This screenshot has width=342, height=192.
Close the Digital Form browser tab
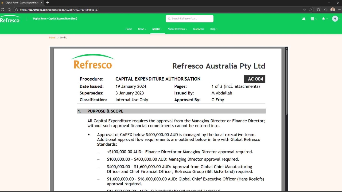(x=41, y=3)
